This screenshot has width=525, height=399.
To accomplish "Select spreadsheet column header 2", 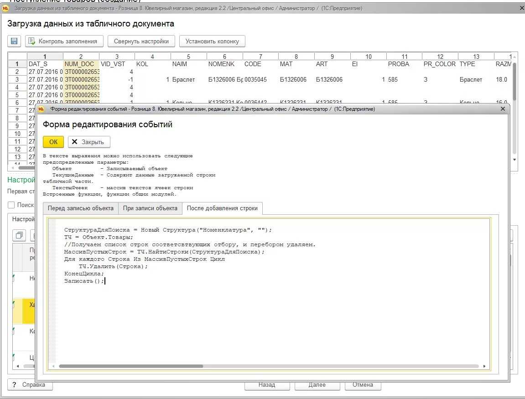I will [81, 57].
